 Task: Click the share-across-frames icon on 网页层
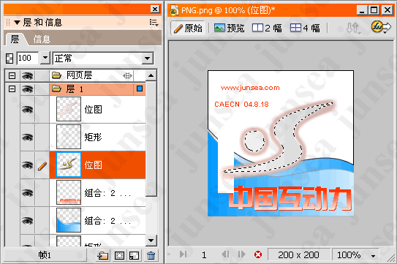tap(127, 75)
